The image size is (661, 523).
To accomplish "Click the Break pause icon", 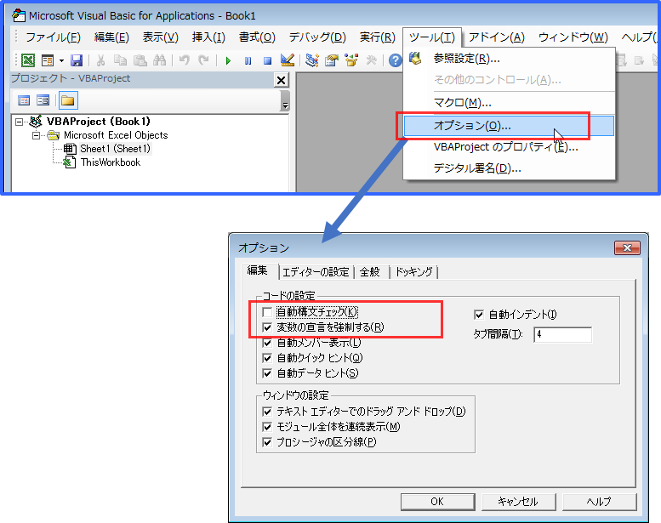I will pyautogui.click(x=248, y=60).
